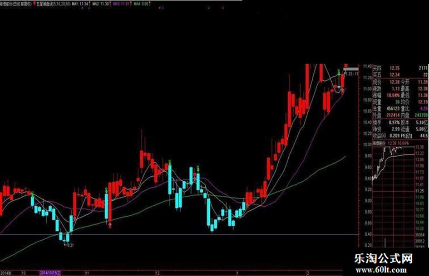This screenshot has width=429, height=276.
Task: Click the intraday mini chart header line
Action: point(391,143)
